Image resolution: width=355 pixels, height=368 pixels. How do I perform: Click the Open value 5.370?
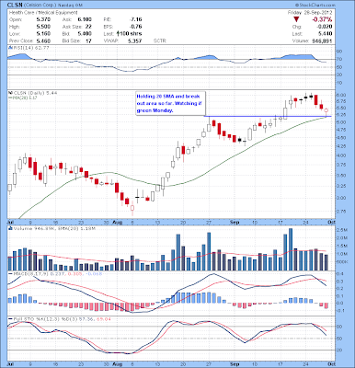[x=43, y=19]
